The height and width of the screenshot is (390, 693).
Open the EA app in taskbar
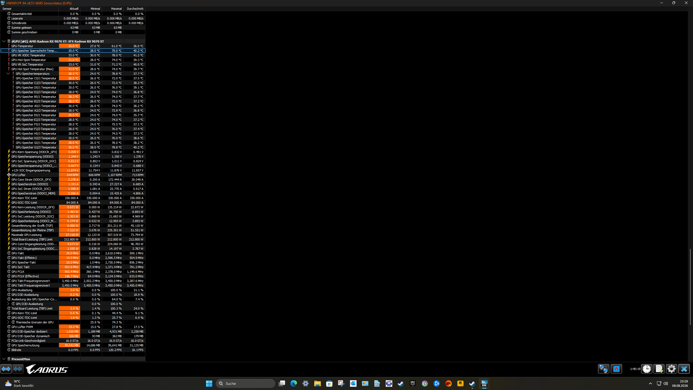click(448, 383)
